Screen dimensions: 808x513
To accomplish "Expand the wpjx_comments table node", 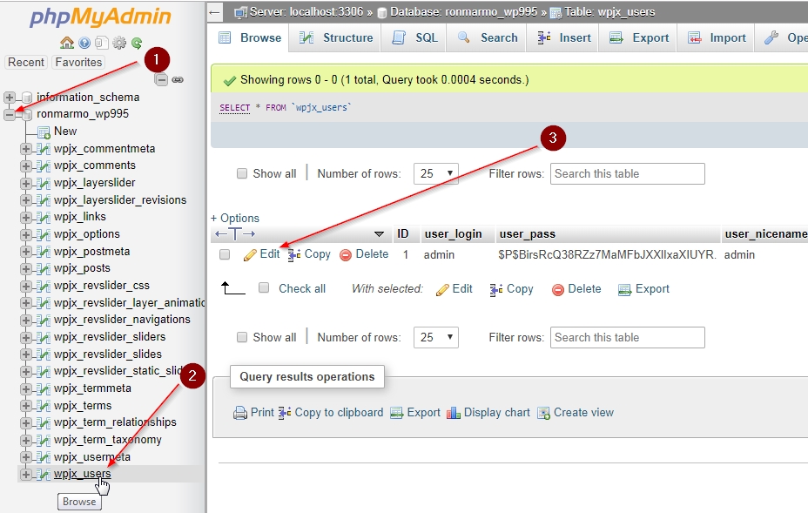I will pyautogui.click(x=25, y=166).
